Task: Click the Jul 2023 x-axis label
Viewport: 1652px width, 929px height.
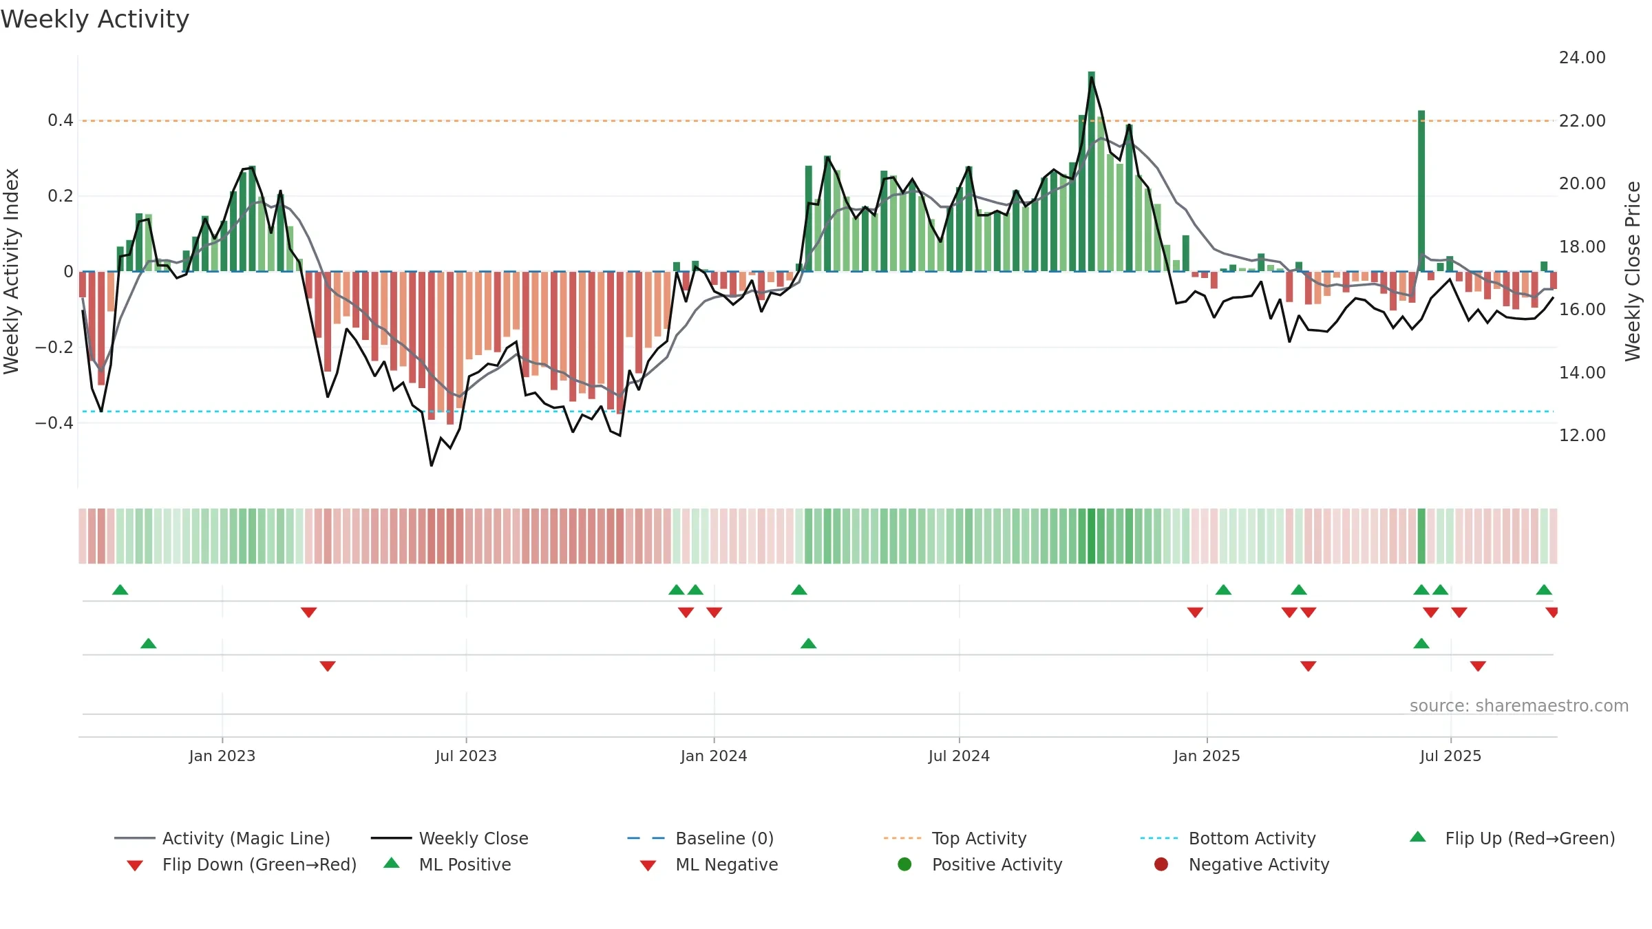Action: coord(466,756)
